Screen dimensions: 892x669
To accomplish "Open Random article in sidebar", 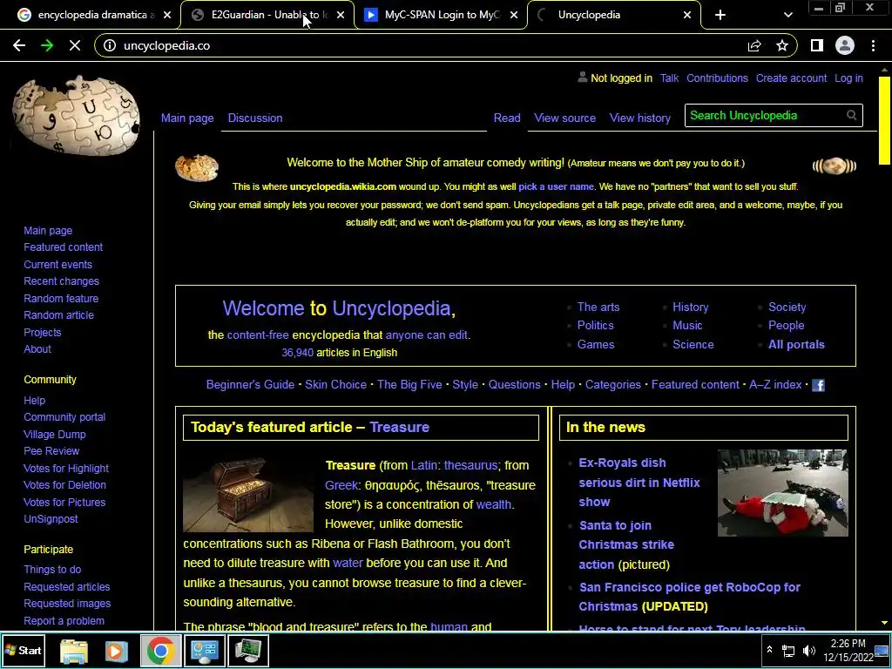I will point(58,315).
